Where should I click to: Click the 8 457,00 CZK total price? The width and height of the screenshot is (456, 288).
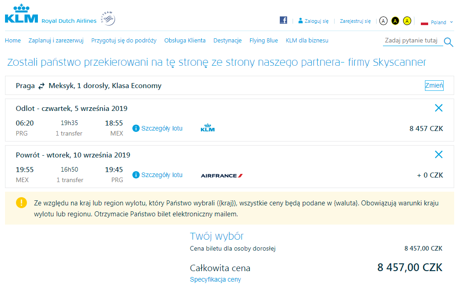pyautogui.click(x=410, y=267)
